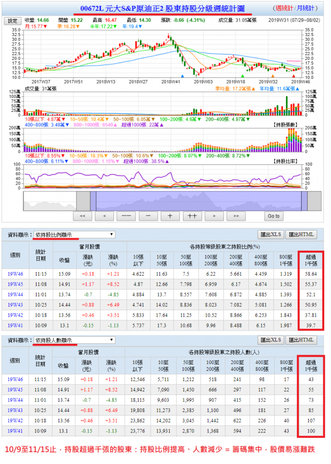
Task: Open week 19W45 in ratio table
Action: [x=15, y=285]
